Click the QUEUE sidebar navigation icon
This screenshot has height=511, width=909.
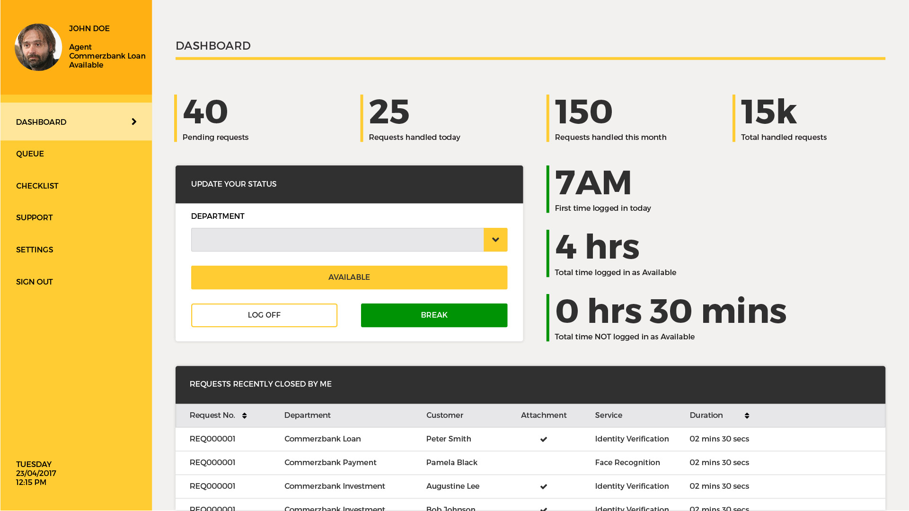(x=76, y=154)
